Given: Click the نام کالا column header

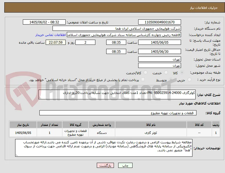Looking at the screenshot, I should [151, 125].
